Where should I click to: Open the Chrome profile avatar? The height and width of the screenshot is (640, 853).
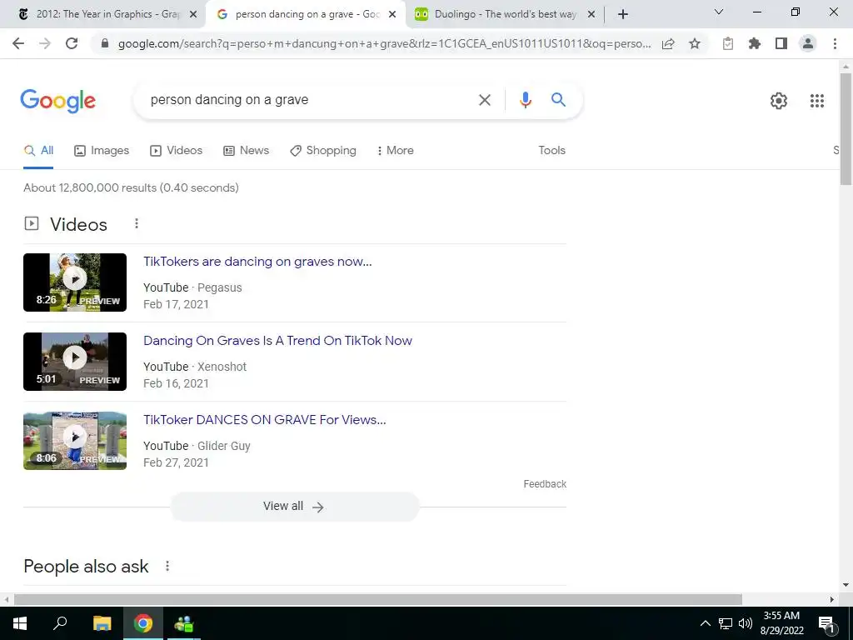tap(808, 43)
